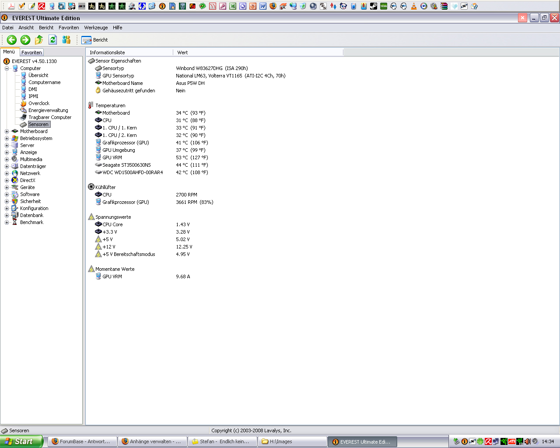Open the Hilfe menu
This screenshot has width=560, height=448.
coord(118,28)
